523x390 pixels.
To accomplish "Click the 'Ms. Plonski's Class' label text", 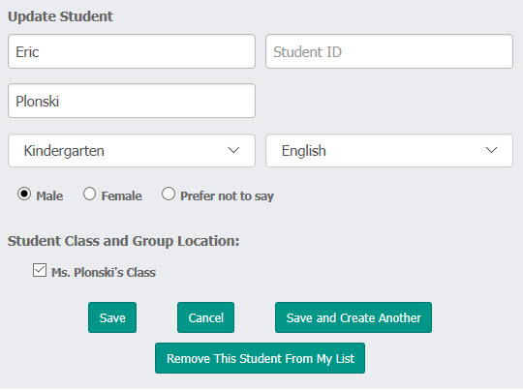I will tap(104, 272).
